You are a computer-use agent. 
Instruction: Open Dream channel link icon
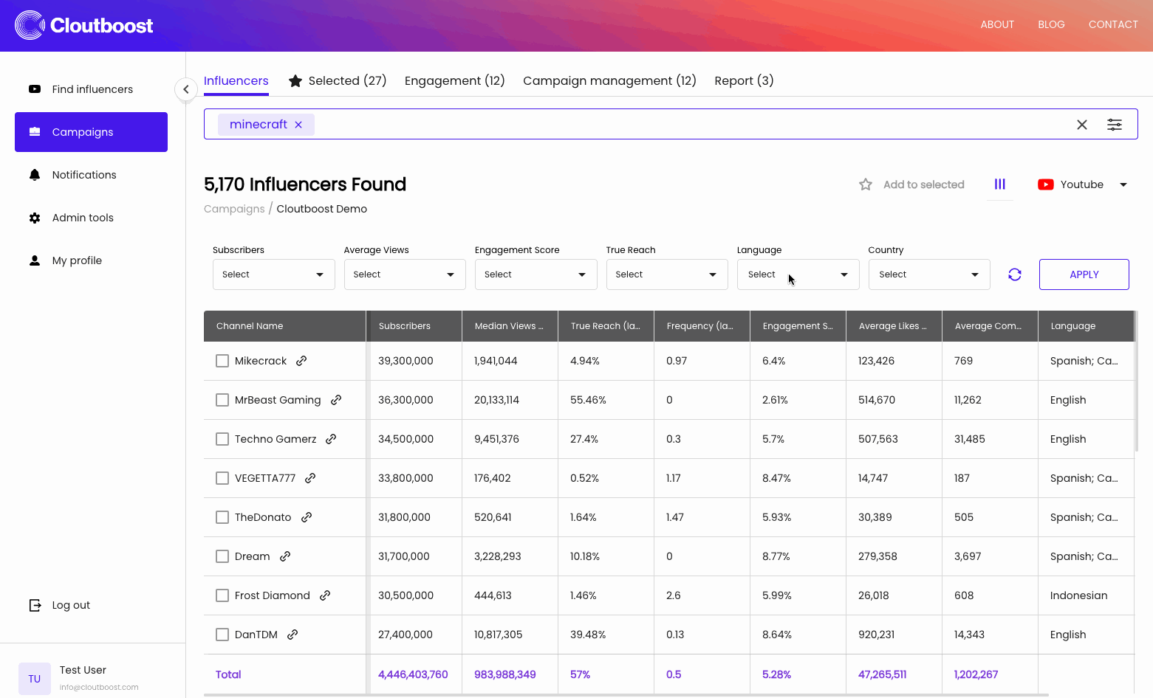click(285, 556)
